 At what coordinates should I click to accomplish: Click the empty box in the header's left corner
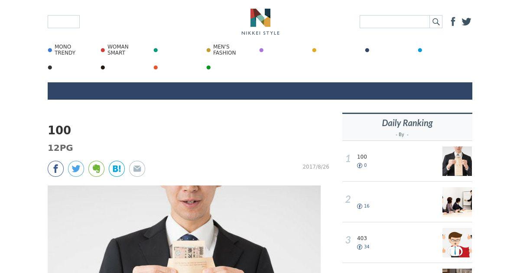[64, 22]
